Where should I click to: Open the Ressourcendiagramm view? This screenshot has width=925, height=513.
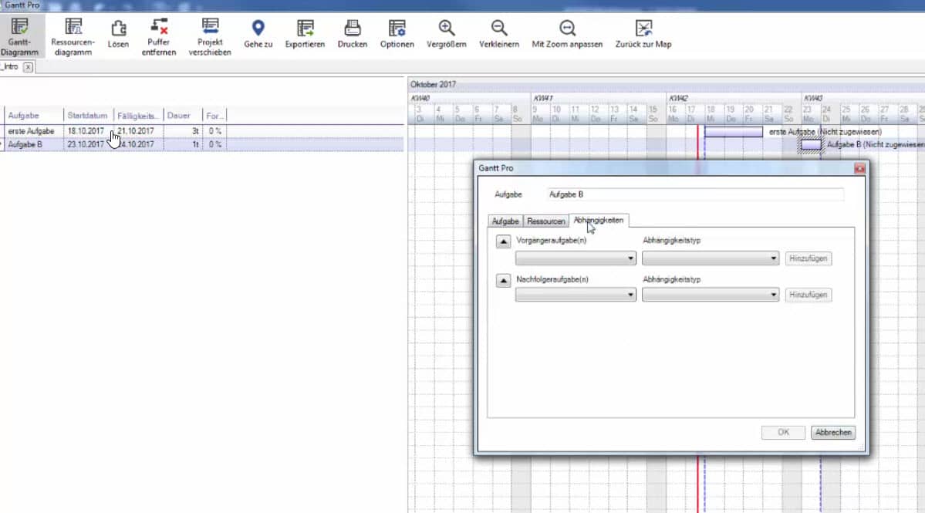[x=73, y=36]
